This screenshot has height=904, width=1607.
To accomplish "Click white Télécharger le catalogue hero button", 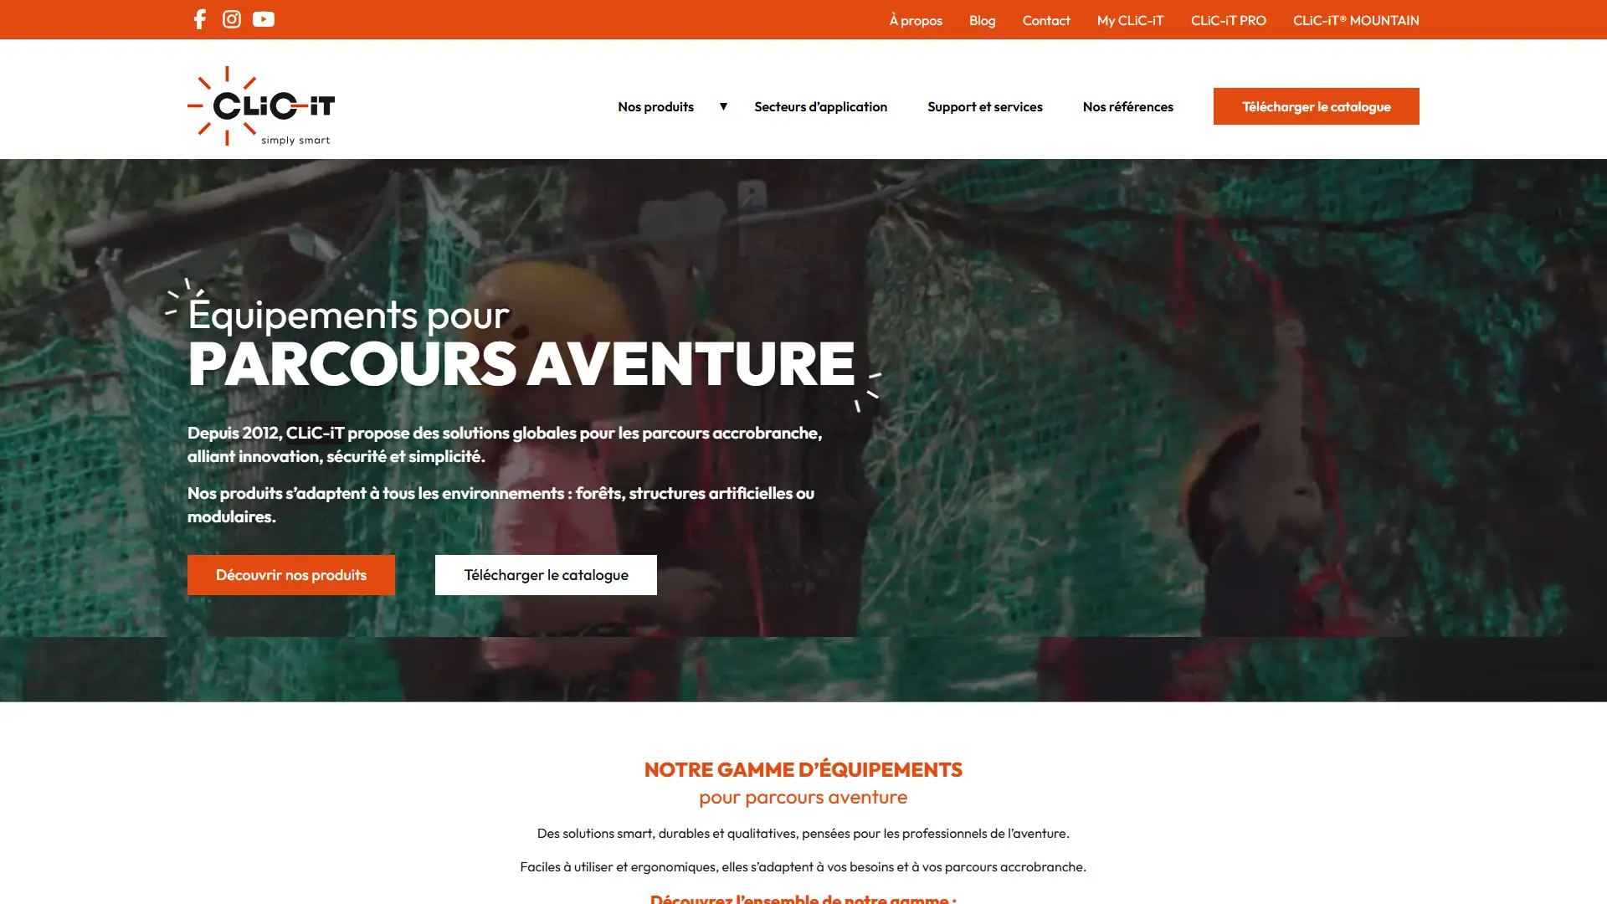I will pos(546,575).
